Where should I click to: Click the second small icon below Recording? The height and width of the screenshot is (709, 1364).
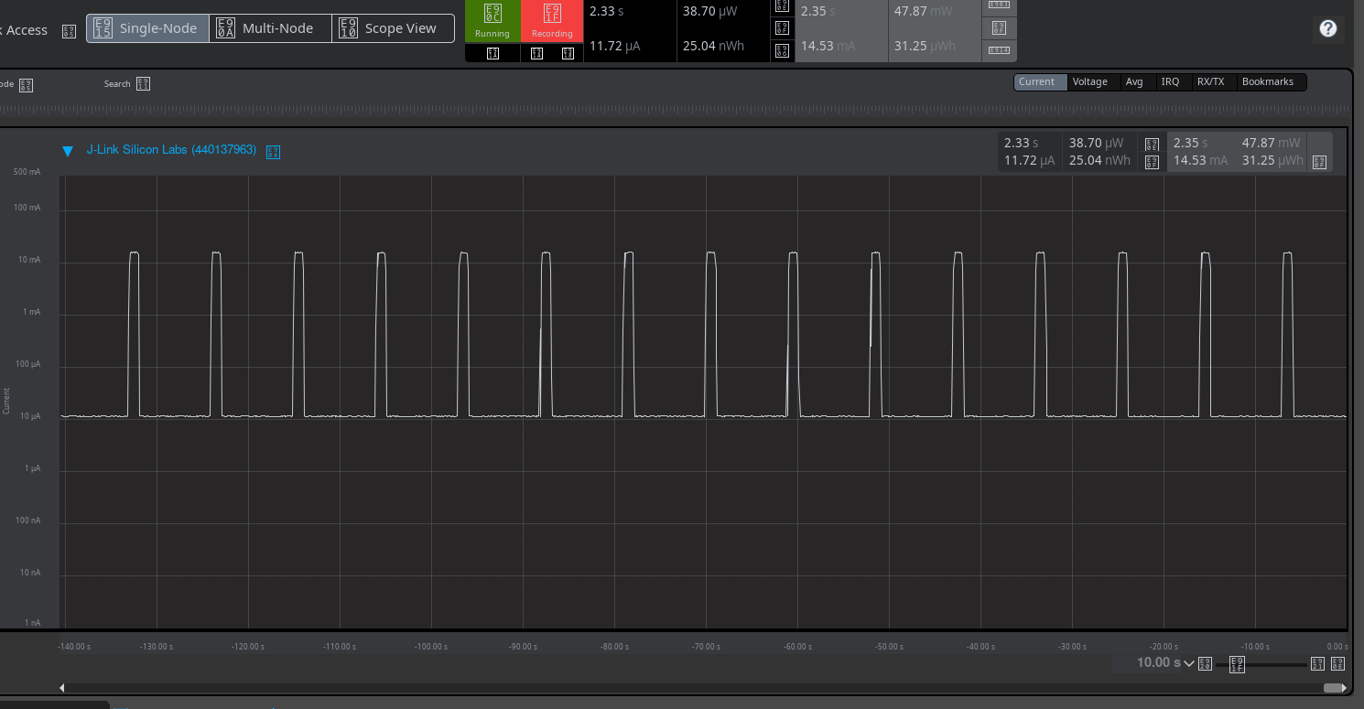tap(568, 53)
